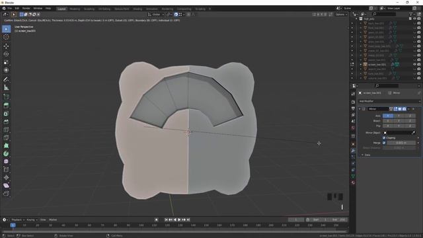Open the File menu
Viewport: 423px width, 238px height.
pyautogui.click(x=9, y=9)
